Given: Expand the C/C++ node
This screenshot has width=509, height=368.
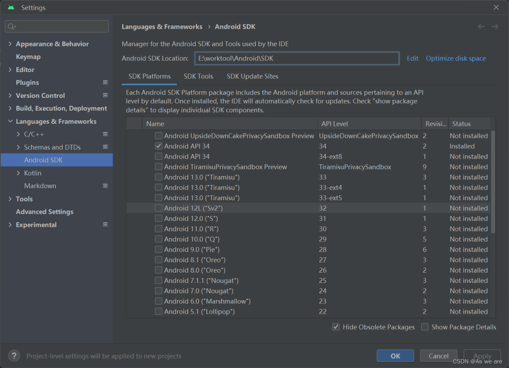Looking at the screenshot, I should [18, 134].
